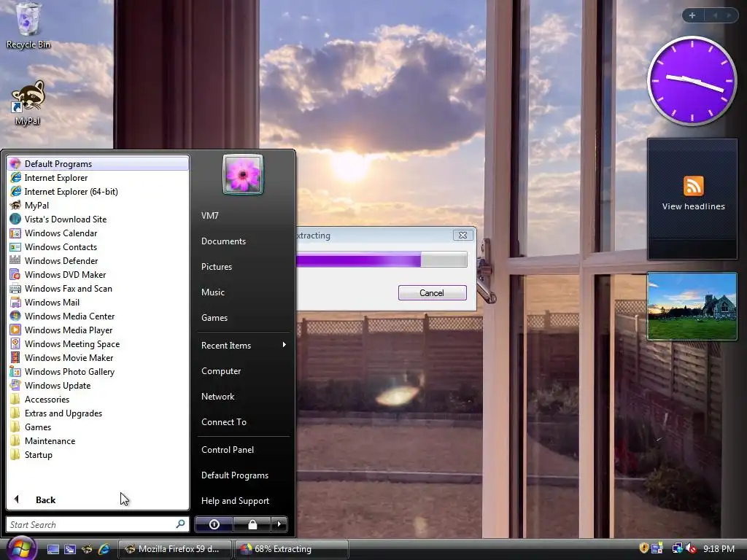Launch Windows Media Center
This screenshot has height=560, width=747.
point(98,316)
